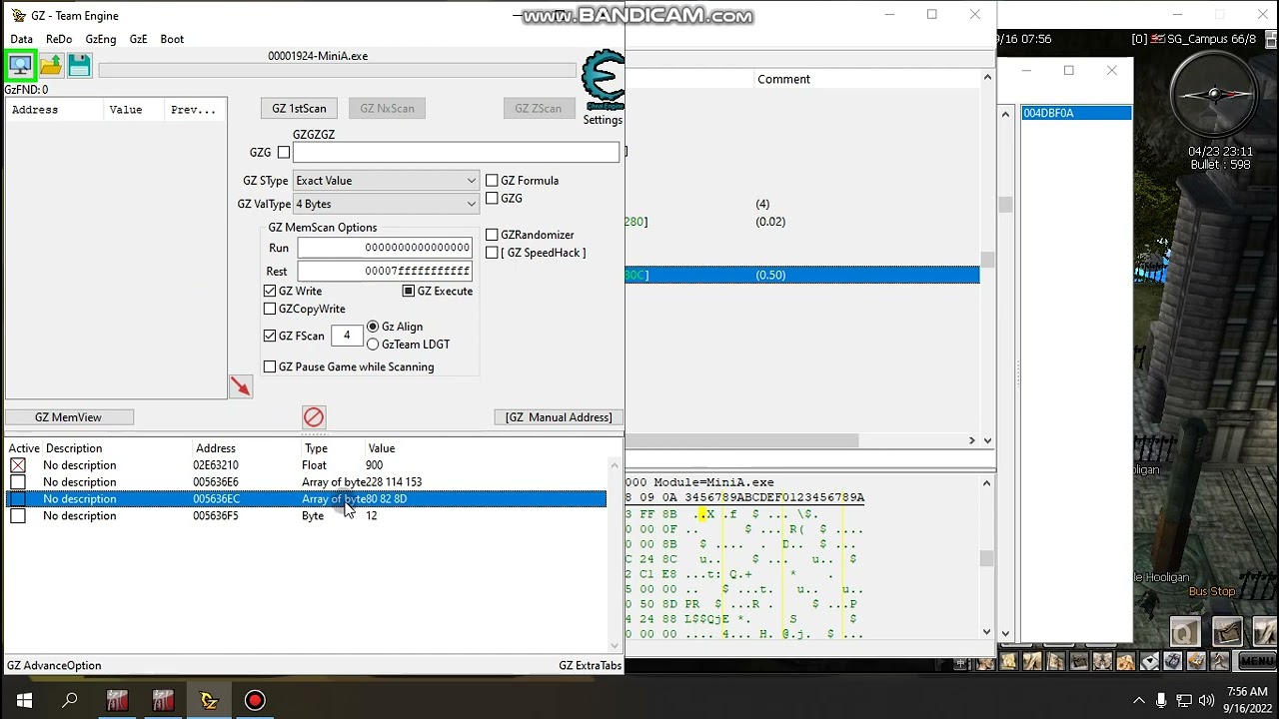Click the red no-entry clear list icon

coord(314,416)
